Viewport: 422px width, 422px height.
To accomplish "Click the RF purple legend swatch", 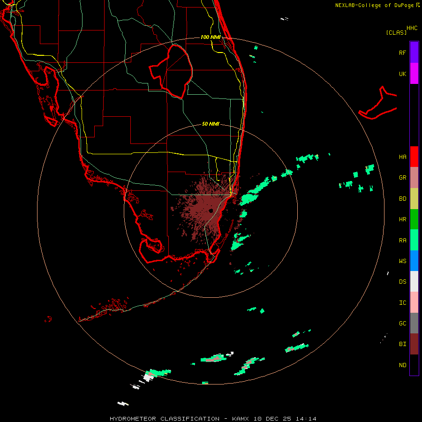I will [414, 52].
